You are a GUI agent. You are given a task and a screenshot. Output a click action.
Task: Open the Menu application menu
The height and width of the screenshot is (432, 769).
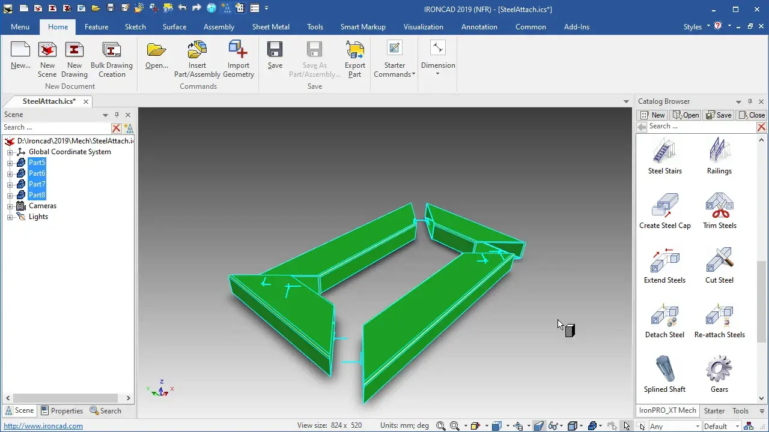tap(20, 27)
